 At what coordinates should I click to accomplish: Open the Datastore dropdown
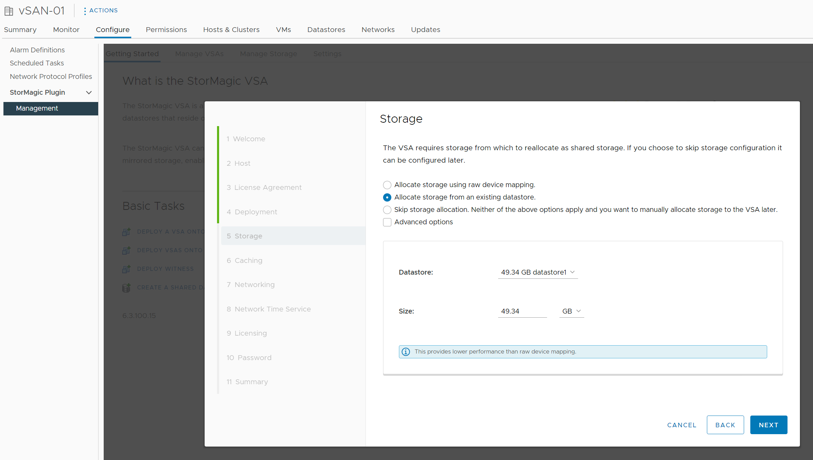[x=538, y=272]
